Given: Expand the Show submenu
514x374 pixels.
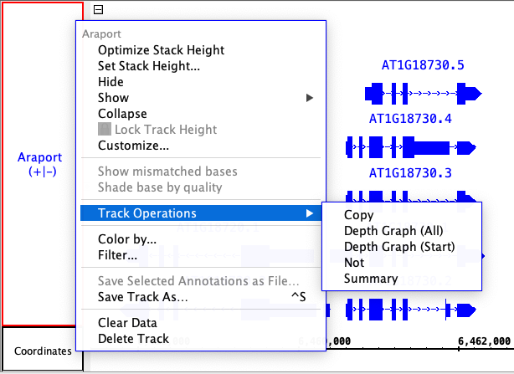Looking at the screenshot, I should pos(201,98).
